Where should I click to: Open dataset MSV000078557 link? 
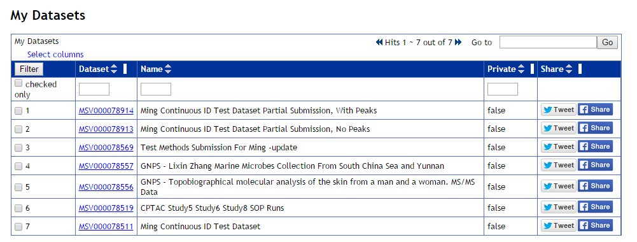[x=106, y=166]
